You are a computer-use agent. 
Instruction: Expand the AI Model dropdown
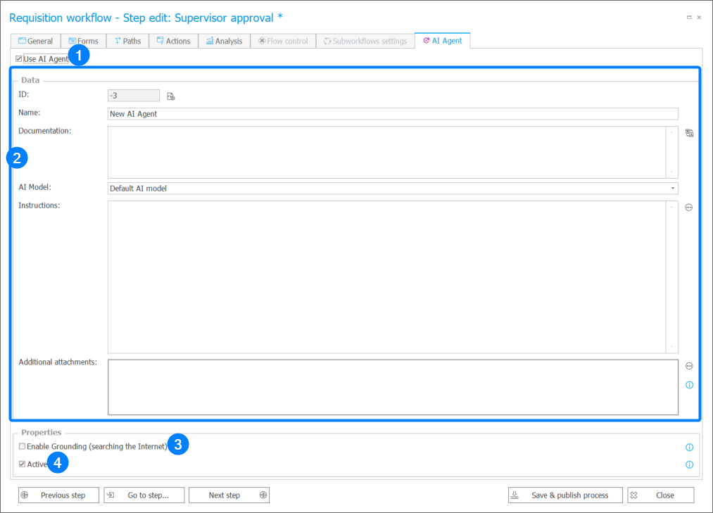coord(673,189)
